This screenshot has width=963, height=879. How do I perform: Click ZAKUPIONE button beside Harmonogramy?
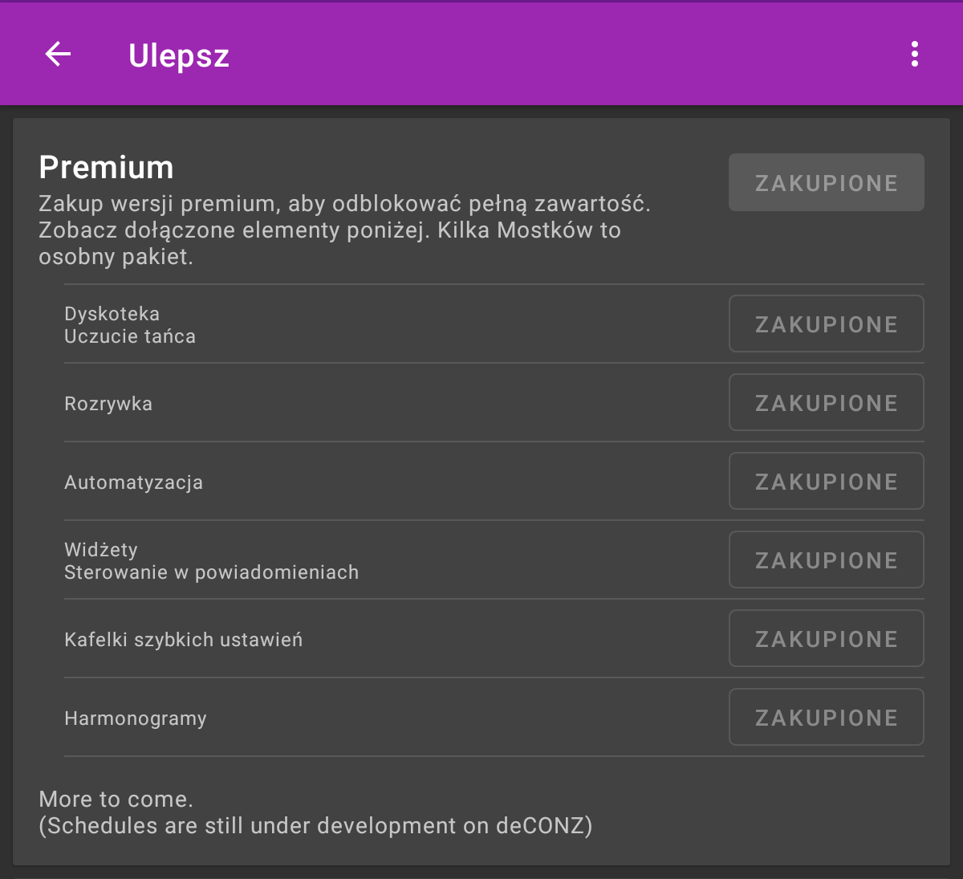(x=826, y=718)
